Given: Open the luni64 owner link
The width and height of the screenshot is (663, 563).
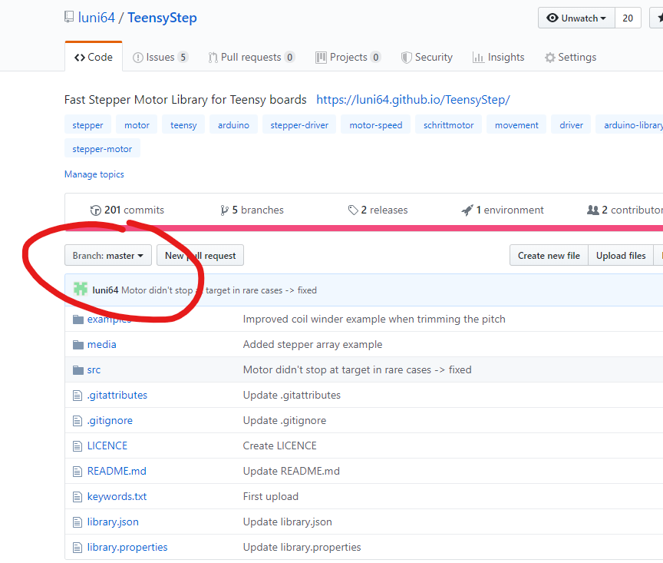Looking at the screenshot, I should pyautogui.click(x=97, y=18).
